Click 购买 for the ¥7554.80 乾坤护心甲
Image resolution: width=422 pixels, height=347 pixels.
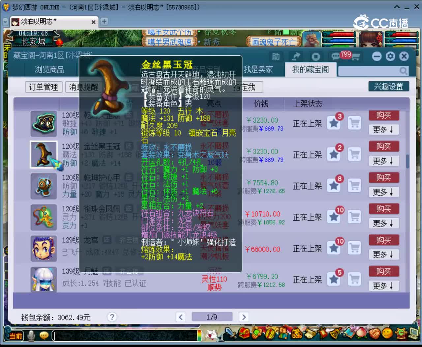click(x=384, y=177)
